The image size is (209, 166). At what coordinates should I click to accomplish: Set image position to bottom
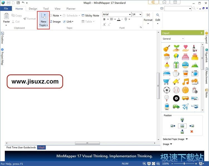(x=182, y=132)
